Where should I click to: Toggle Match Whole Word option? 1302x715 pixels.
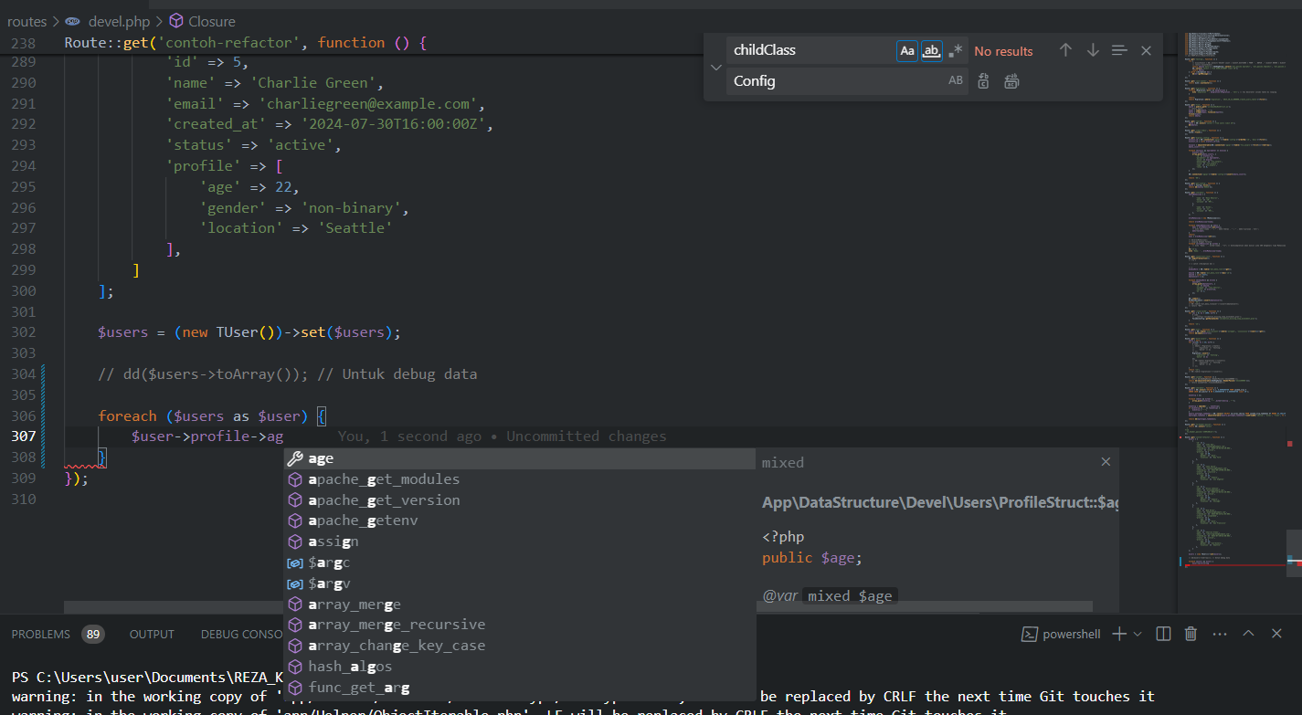tap(931, 51)
